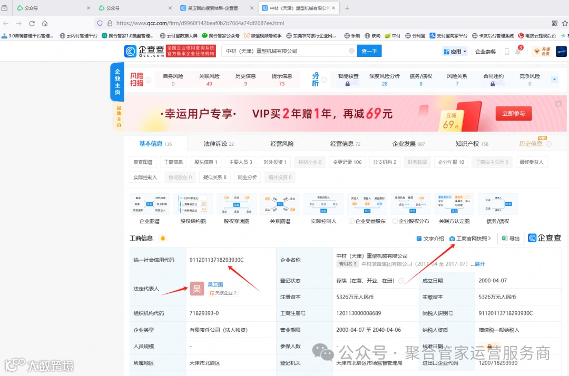Screen dimensions: 569x376
Task: Open 关联风险 49 risk item
Action: 209,80
